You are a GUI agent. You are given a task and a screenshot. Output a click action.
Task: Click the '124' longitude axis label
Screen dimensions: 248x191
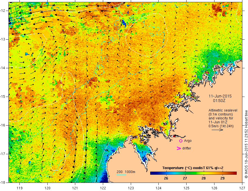(x=159, y=188)
